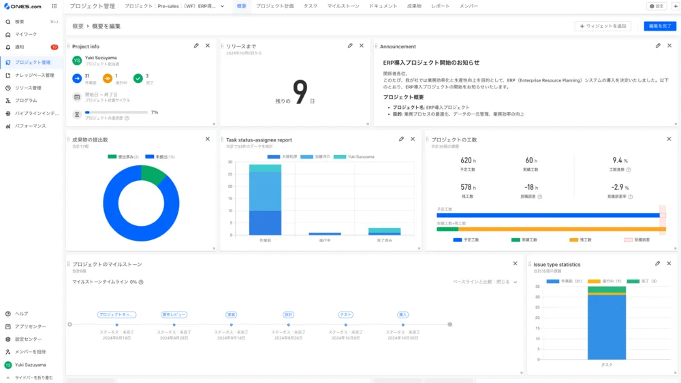Click help icon next to 工数進捗
681x383 pixels.
[629, 169]
